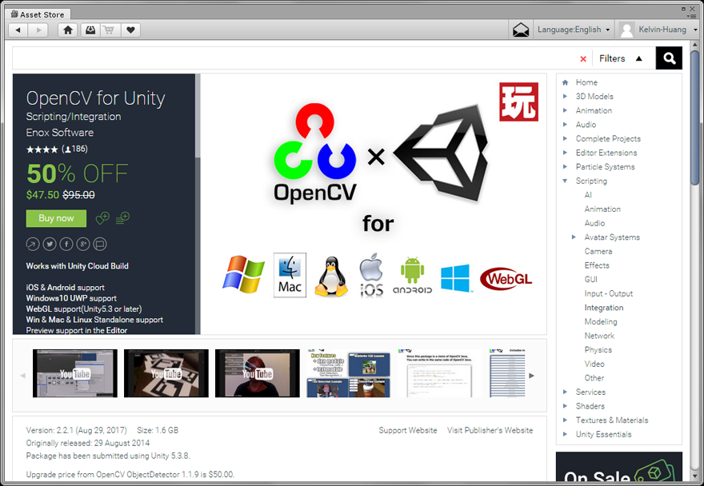Open the Physics subcategory
Viewport: 704px width, 486px height.
click(x=598, y=350)
